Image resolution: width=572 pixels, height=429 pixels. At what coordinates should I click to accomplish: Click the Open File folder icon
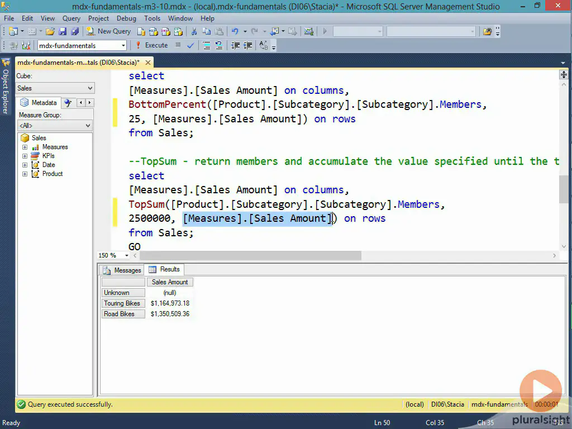pos(50,31)
